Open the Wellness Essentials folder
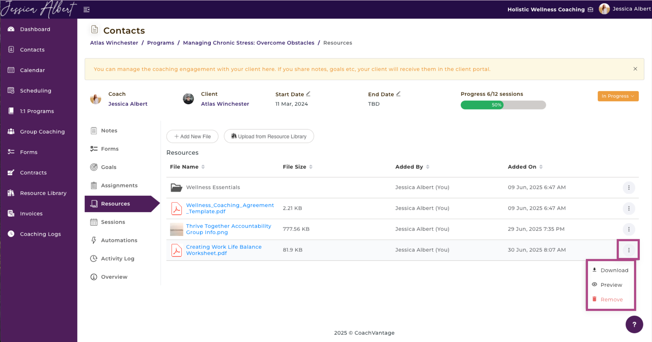 [x=213, y=187]
